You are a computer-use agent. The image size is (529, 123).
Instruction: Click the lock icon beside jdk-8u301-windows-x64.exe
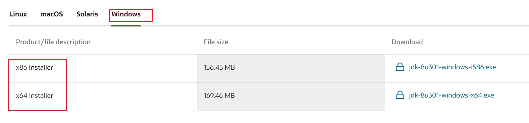400,95
